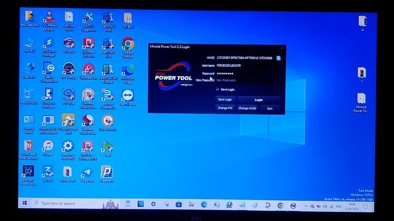This screenshot has height=221, width=394.
Task: Select the UnlockTool desktop icon
Action: [x=108, y=123]
